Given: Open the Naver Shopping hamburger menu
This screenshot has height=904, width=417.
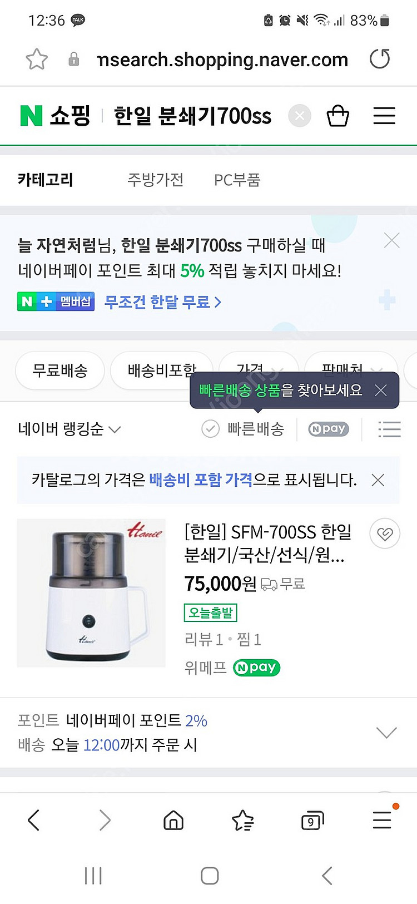Looking at the screenshot, I should tap(384, 116).
